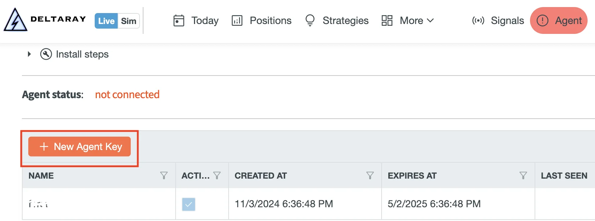Open the Strategies page
595x221 pixels.
click(345, 20)
